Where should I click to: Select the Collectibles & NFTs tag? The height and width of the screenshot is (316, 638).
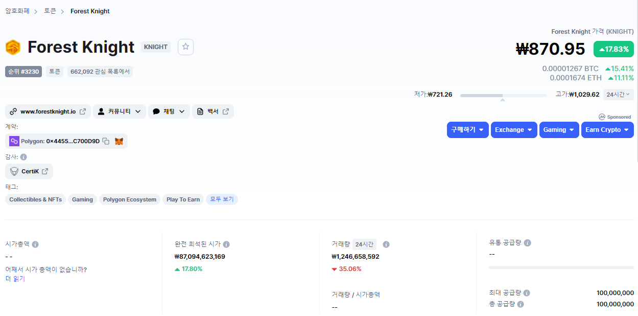(x=36, y=199)
